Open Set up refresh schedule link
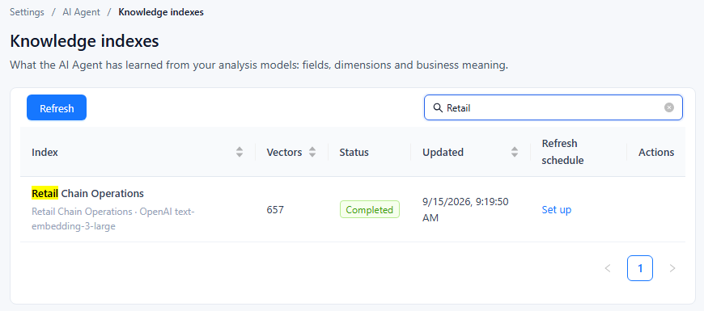 (x=556, y=210)
